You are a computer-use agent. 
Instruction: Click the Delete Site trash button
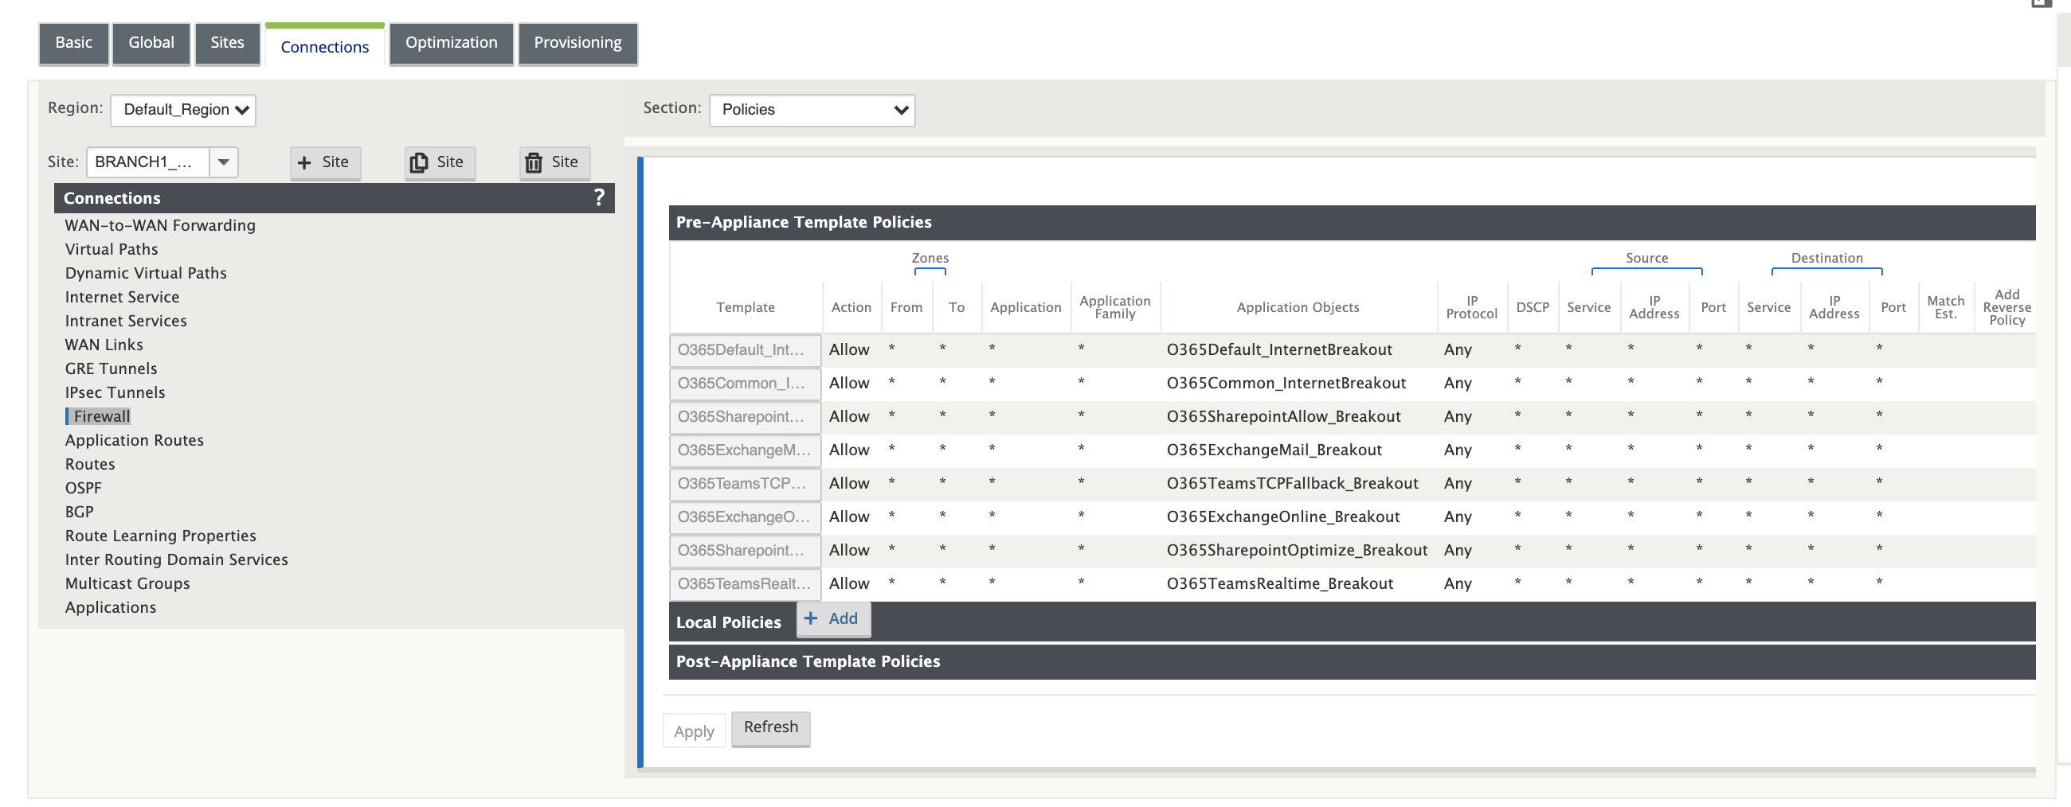point(554,162)
